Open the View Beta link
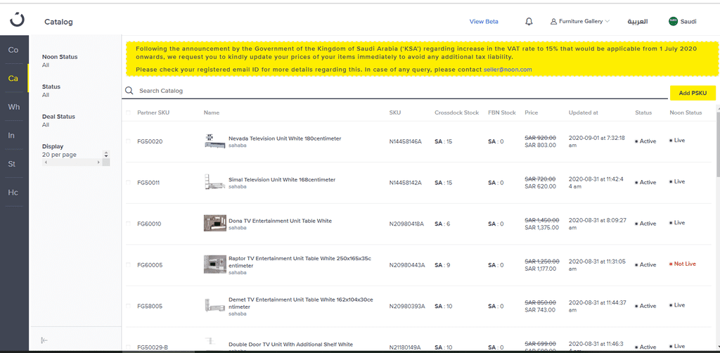This screenshot has width=720, height=353. click(x=484, y=21)
